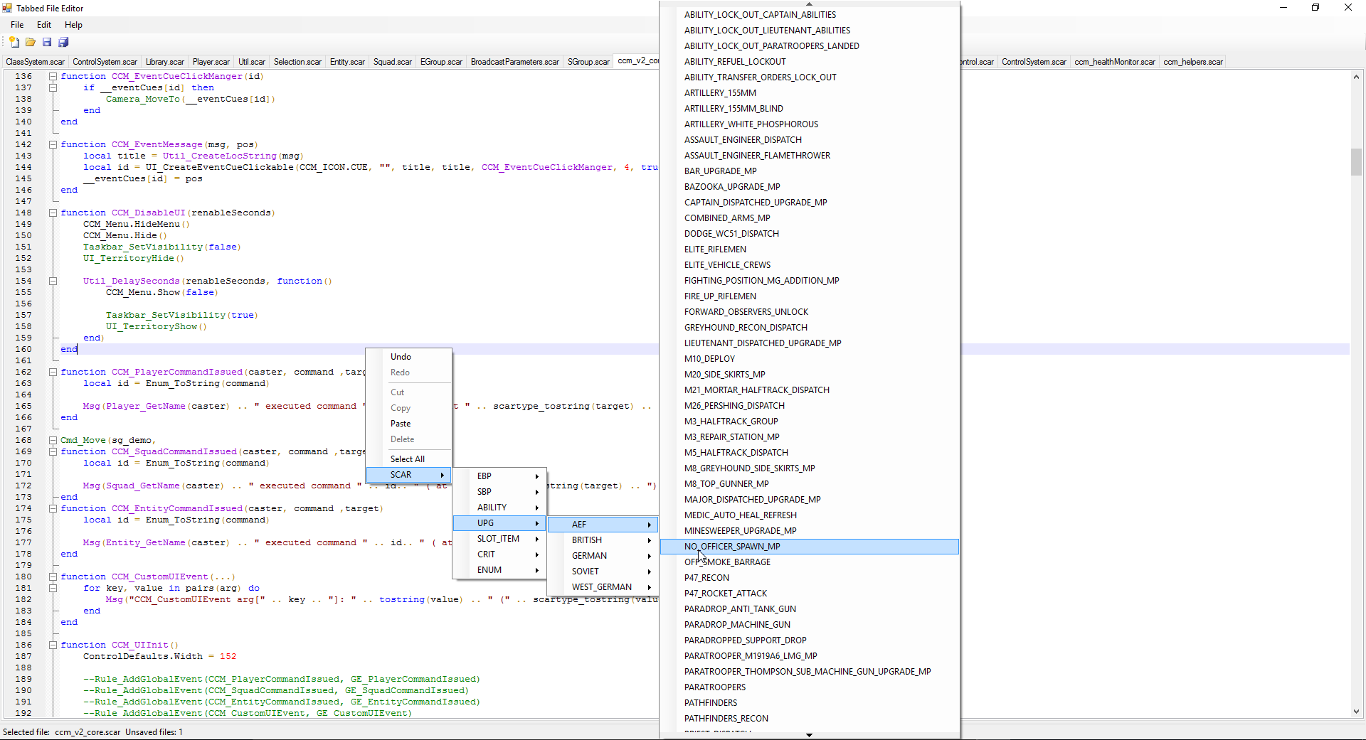The width and height of the screenshot is (1366, 740).
Task: Collapse the CCM_EventCueClickManger function fold
Action: point(53,76)
